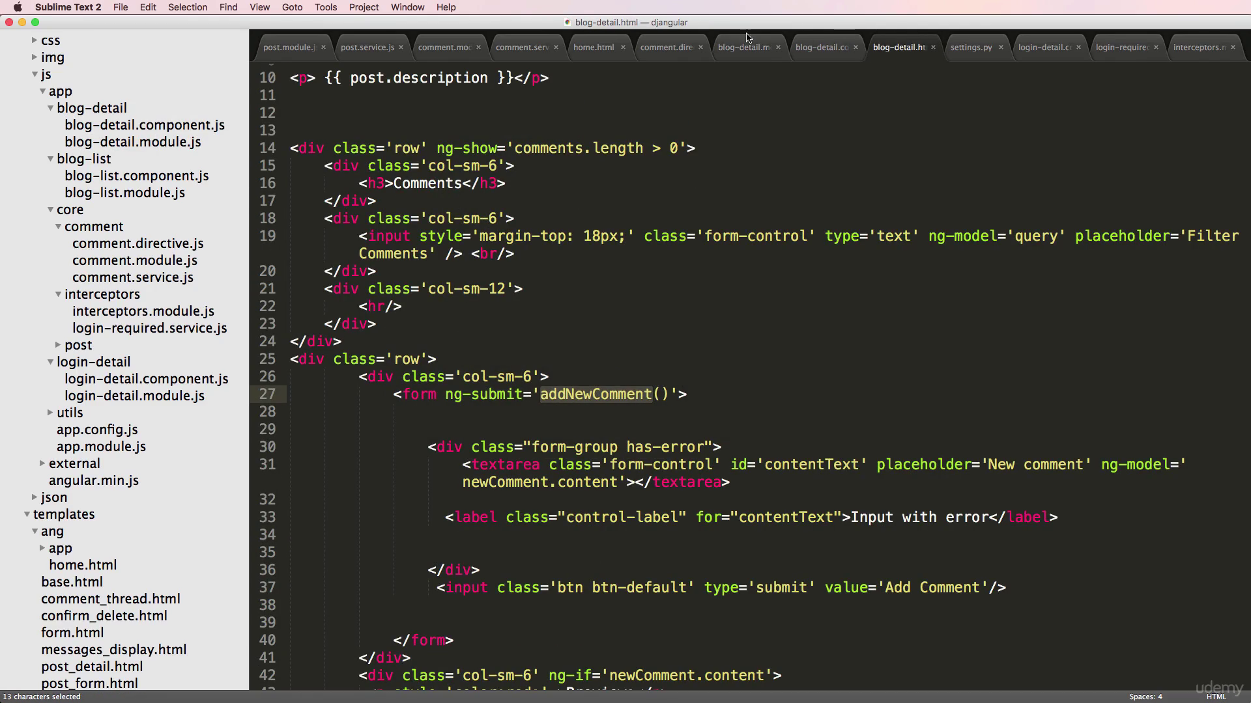This screenshot has height=703, width=1251.
Task: Switch to the home.html tab
Action: coord(594,47)
